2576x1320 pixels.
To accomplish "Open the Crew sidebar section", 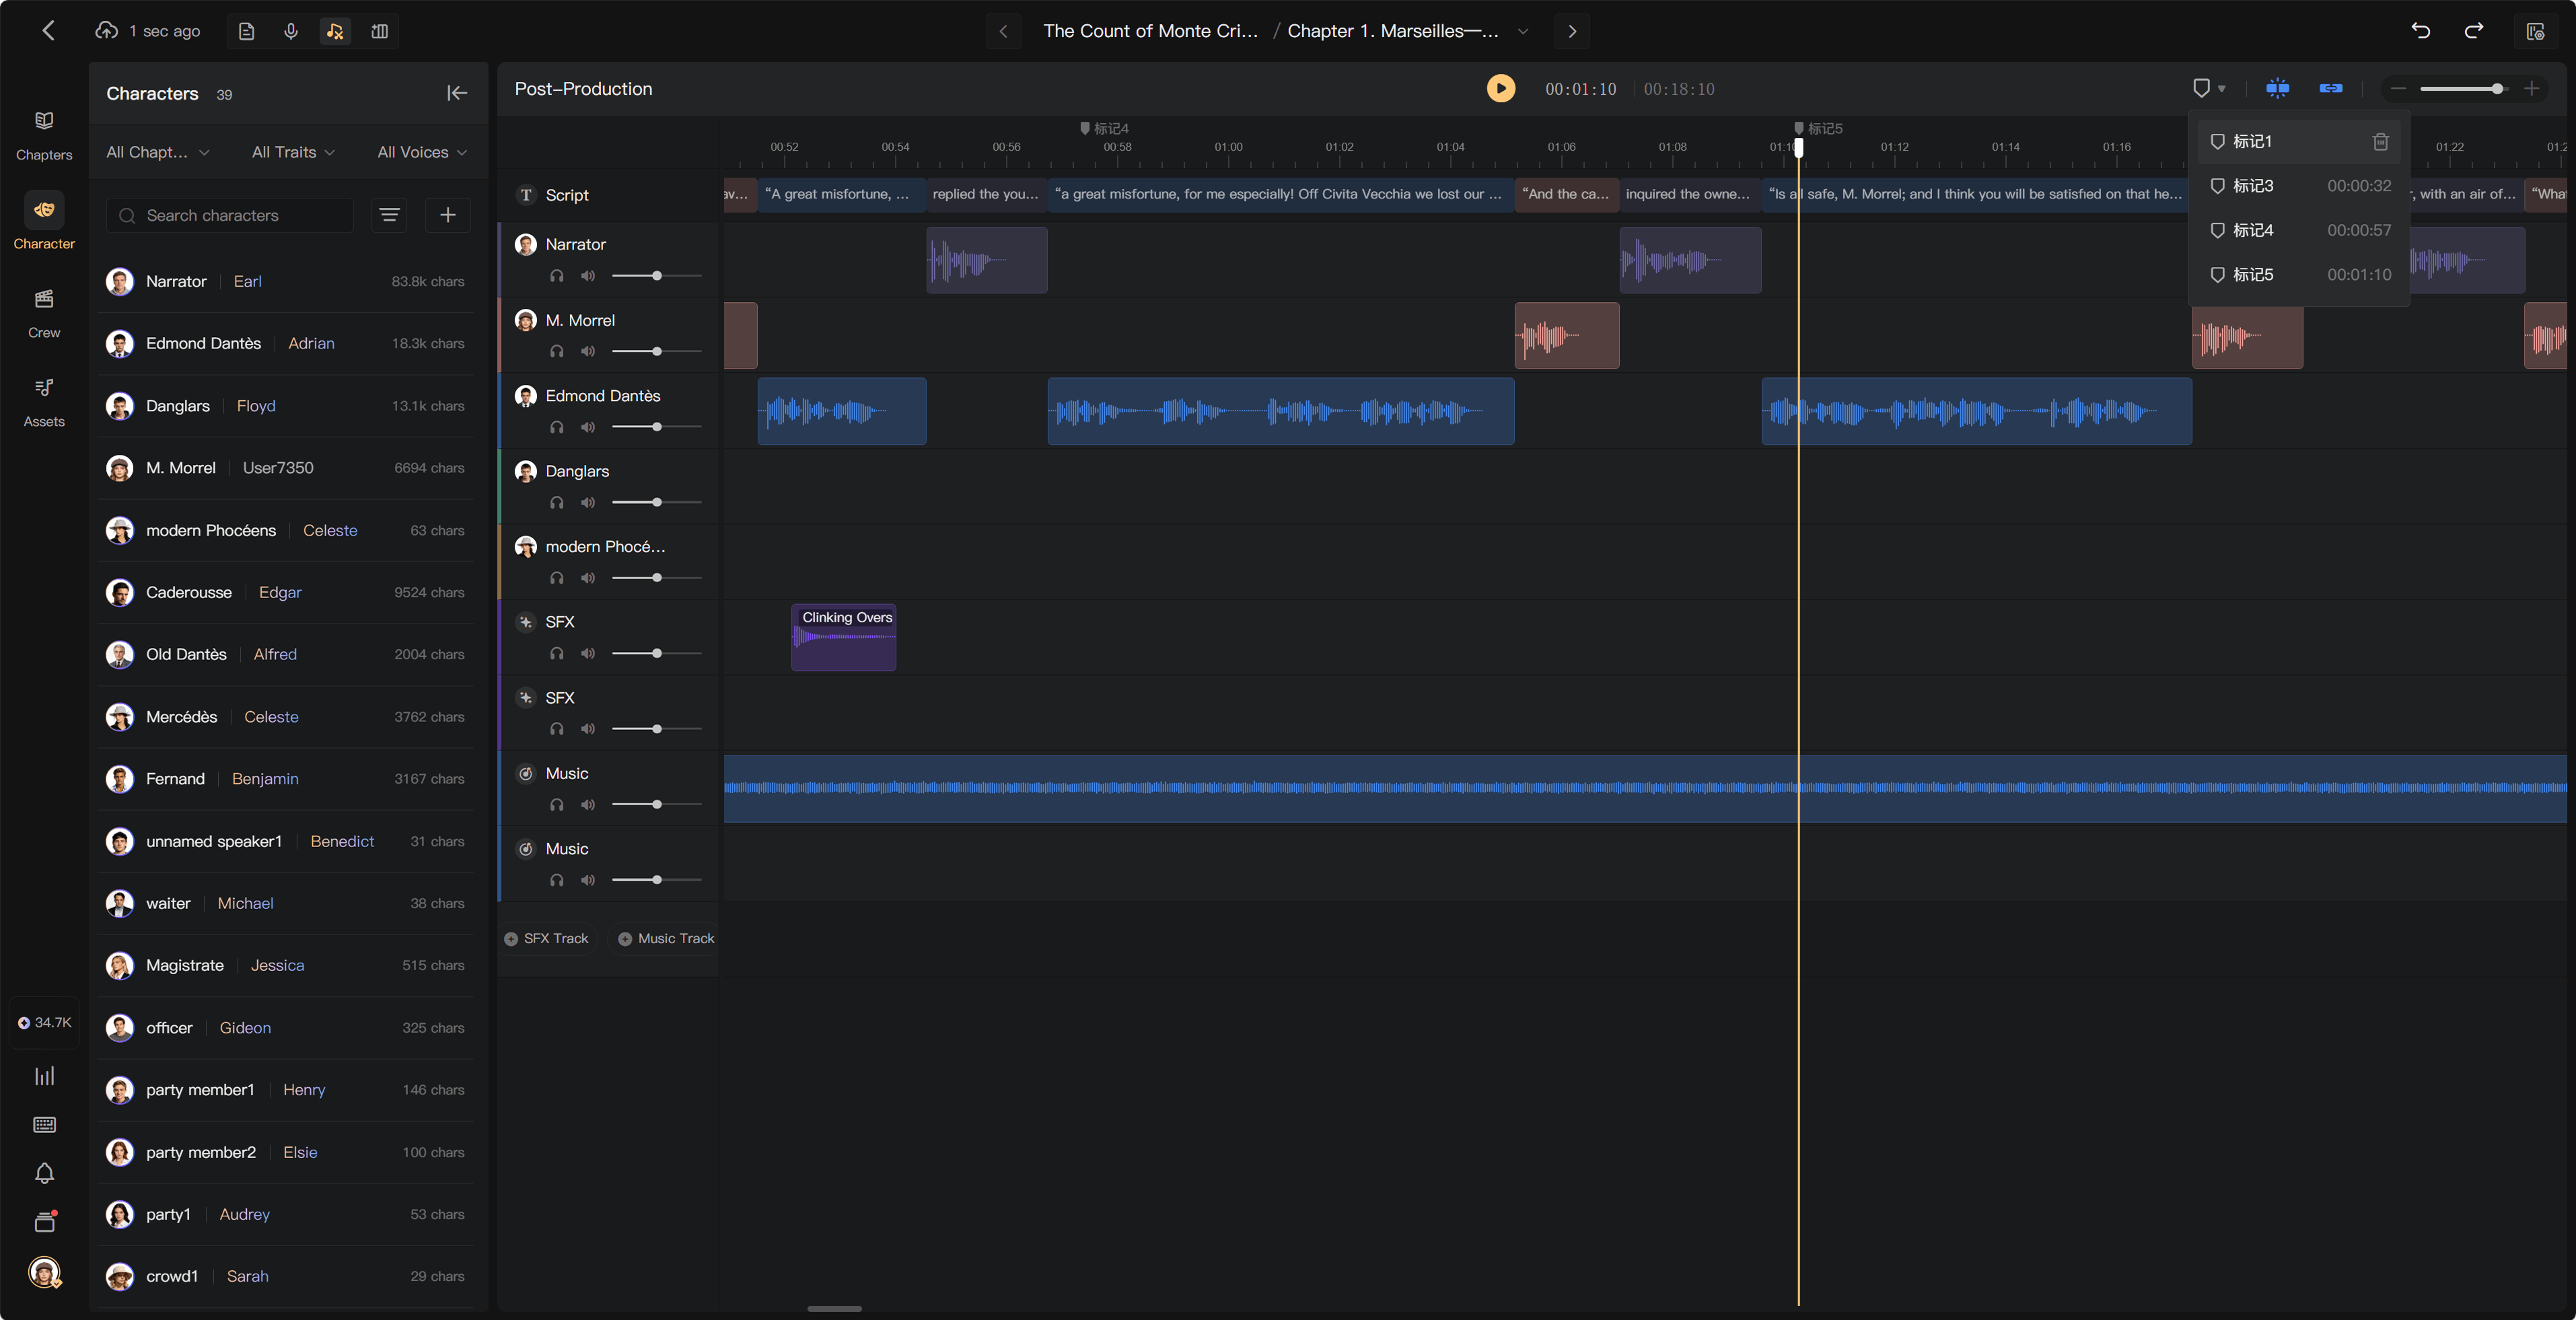I will (x=44, y=313).
